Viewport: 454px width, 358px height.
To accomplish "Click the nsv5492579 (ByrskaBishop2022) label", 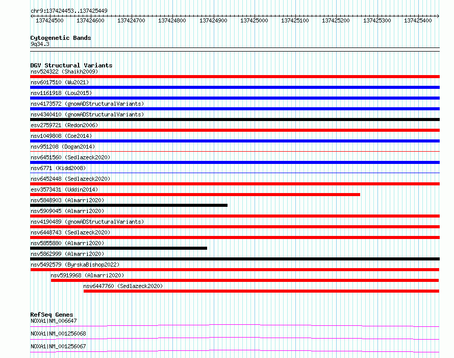I will [x=75, y=265].
